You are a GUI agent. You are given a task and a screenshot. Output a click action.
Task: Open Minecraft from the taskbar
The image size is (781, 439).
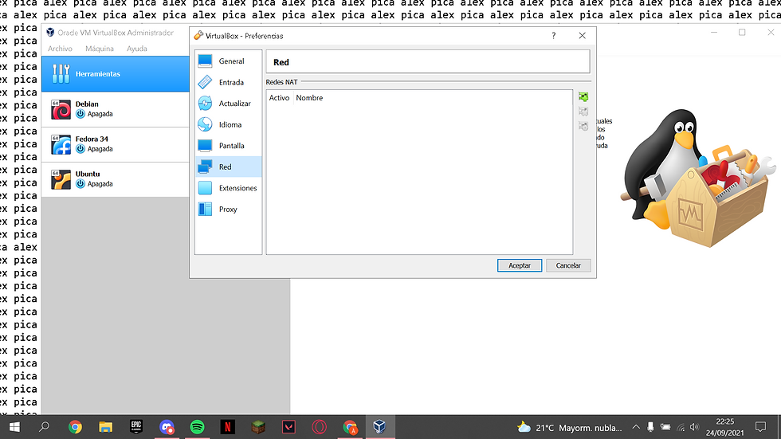[258, 427]
